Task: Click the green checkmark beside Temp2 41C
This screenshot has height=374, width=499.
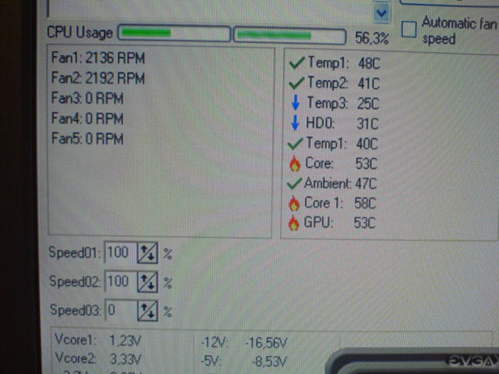Action: [x=296, y=83]
